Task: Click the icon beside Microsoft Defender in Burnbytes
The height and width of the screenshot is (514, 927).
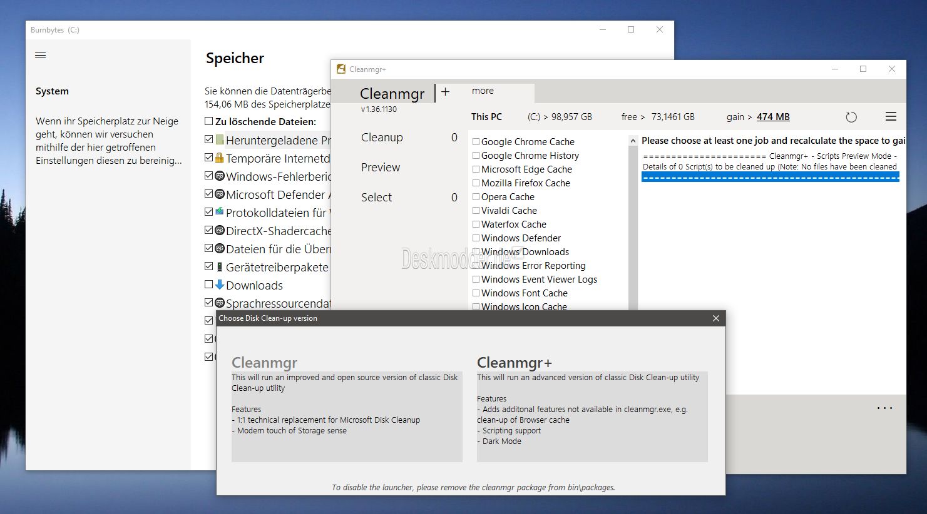Action: [x=220, y=194]
